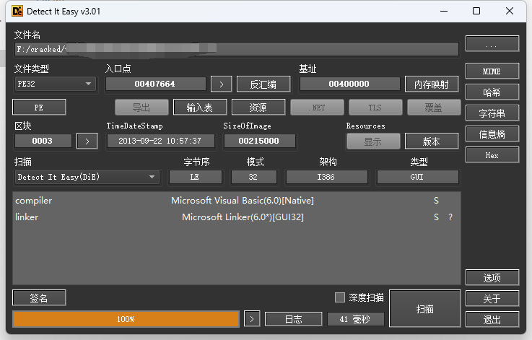Expand the Detect It Easy(DiE) scan engine dropdown

87,177
